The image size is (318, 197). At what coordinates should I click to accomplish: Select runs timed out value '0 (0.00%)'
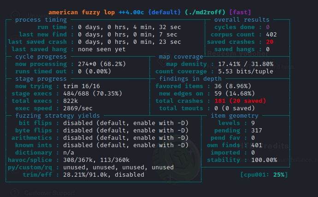94,72
